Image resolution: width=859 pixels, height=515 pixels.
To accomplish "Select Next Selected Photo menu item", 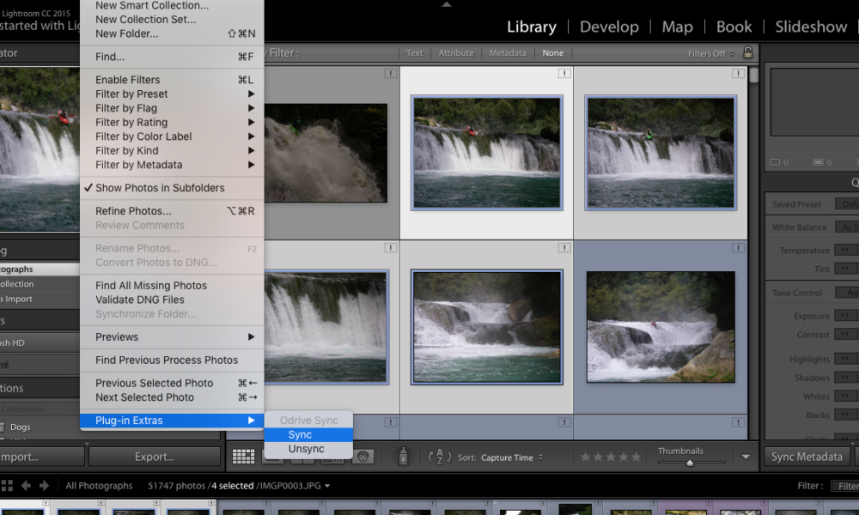I will click(172, 397).
